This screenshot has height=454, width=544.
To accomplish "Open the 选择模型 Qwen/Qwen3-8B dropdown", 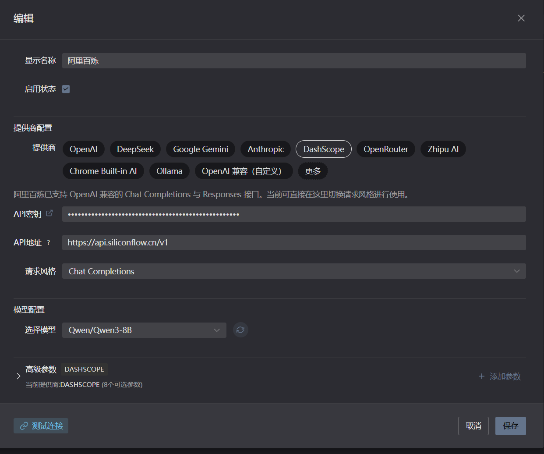I will 144,330.
